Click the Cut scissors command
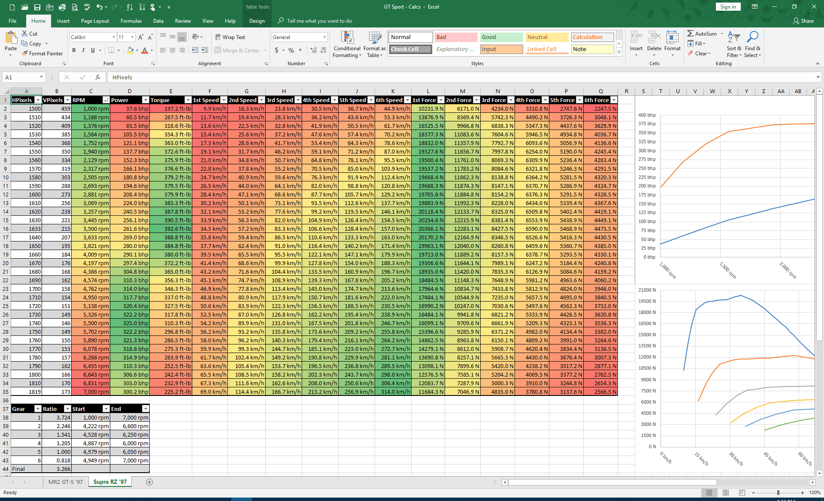The width and height of the screenshot is (824, 501). pyautogui.click(x=30, y=33)
